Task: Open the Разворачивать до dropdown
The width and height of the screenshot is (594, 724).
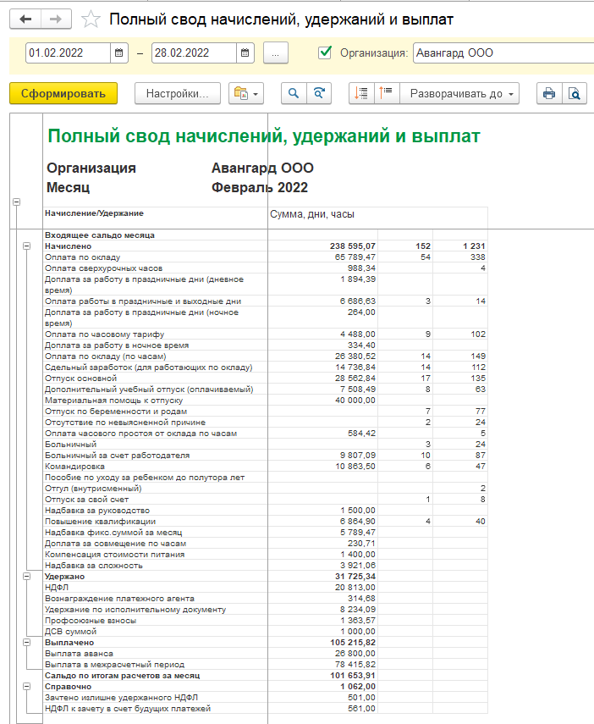Action: pos(462,93)
